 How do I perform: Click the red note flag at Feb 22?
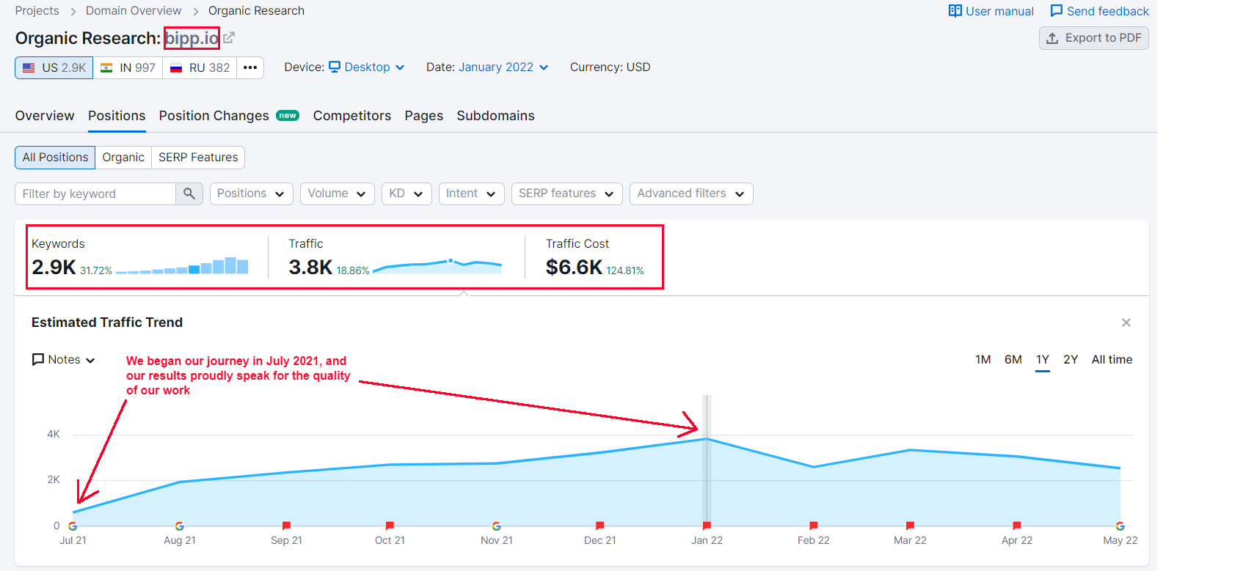pyautogui.click(x=814, y=526)
